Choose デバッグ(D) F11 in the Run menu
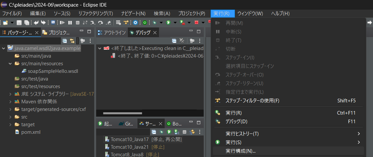The width and height of the screenshot is (373, 157). pos(288,122)
